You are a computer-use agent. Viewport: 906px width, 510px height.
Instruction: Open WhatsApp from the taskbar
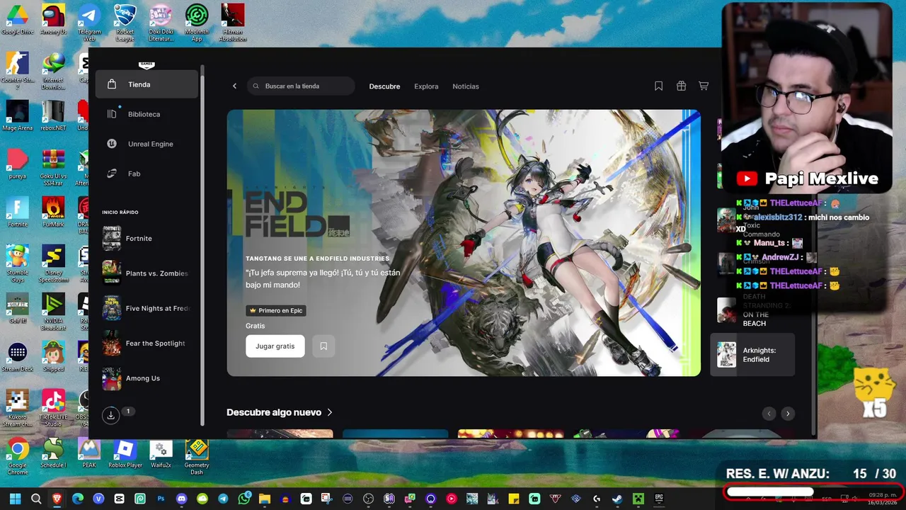coord(244,499)
